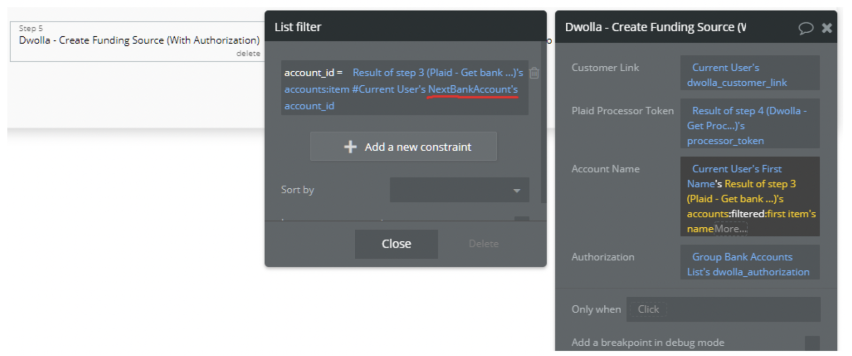Click the delete link under Step 5
Screen dimensions: 852x356
248,54
